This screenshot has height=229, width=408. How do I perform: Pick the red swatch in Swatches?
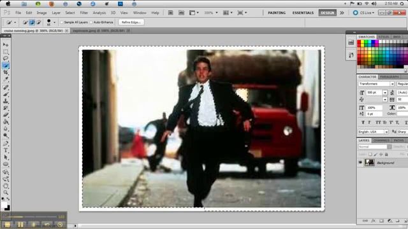359,42
